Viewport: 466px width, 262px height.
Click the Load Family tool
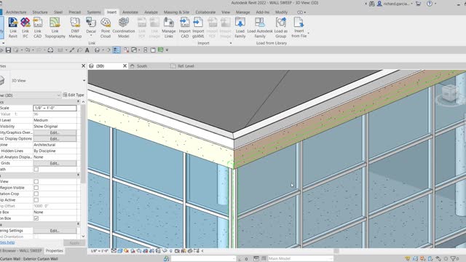pyautogui.click(x=240, y=28)
